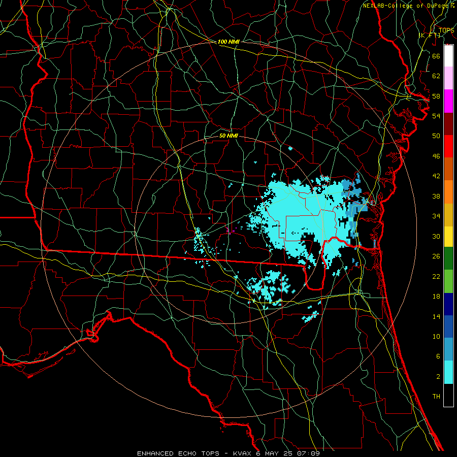Click the "07:09" timestamp

(308, 453)
